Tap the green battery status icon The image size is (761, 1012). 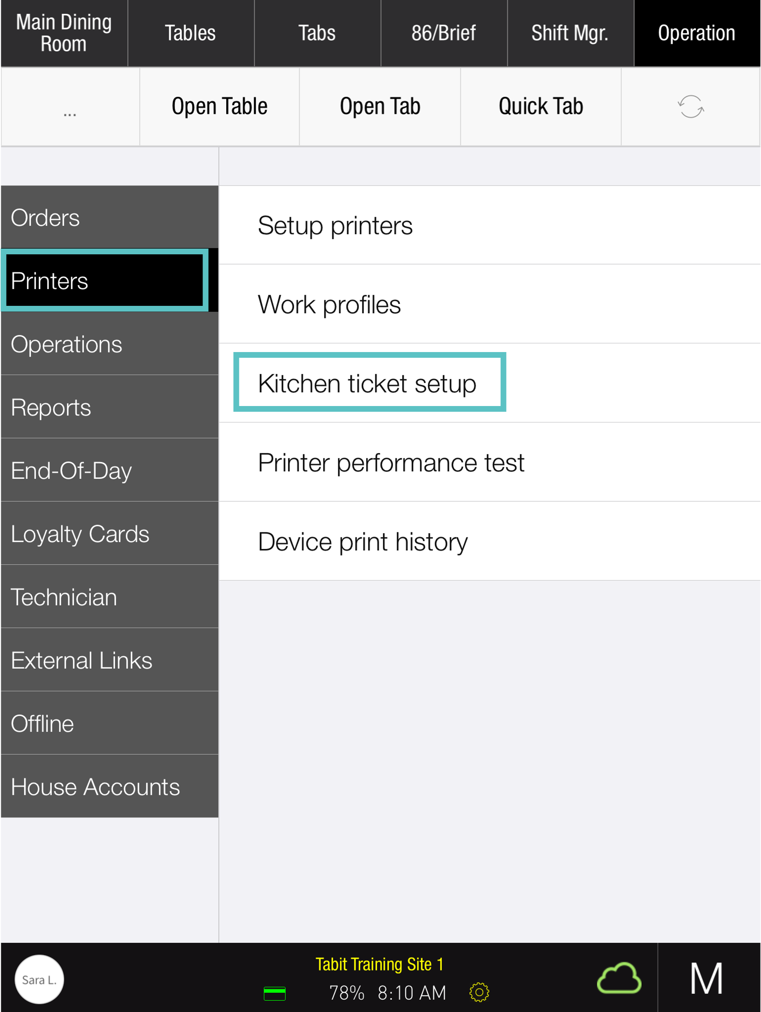tap(275, 993)
